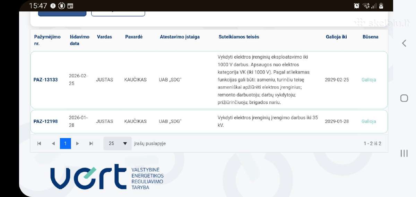
Task: Tap the Wi-Fi icon in the status bar
Action: (x=366, y=6)
